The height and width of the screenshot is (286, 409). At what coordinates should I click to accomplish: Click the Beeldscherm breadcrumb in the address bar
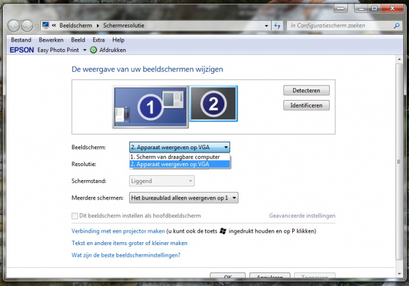point(75,25)
